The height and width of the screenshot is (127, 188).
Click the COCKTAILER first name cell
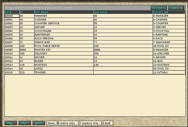pyautogui.click(x=64, y=31)
